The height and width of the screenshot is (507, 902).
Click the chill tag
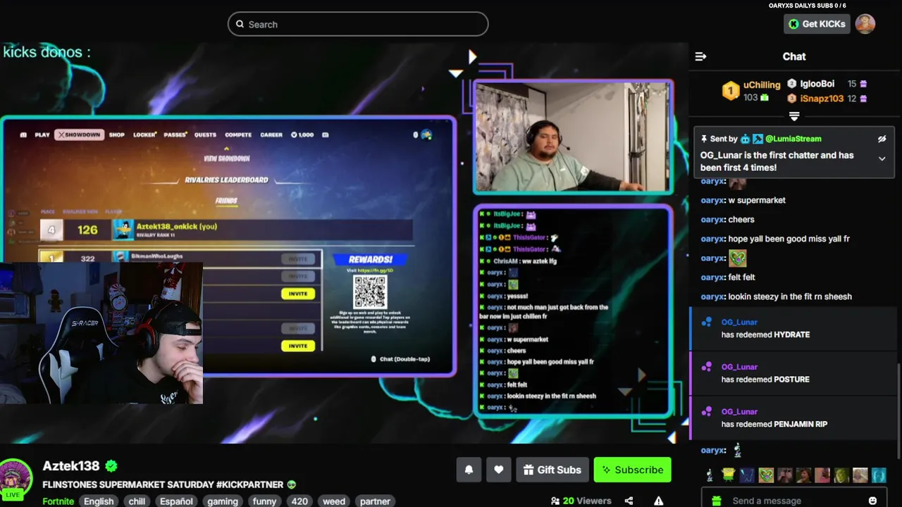pos(137,501)
